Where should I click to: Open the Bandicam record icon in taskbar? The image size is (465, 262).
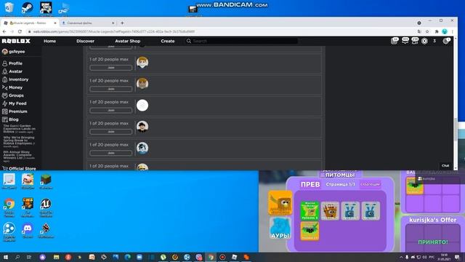coord(222,257)
